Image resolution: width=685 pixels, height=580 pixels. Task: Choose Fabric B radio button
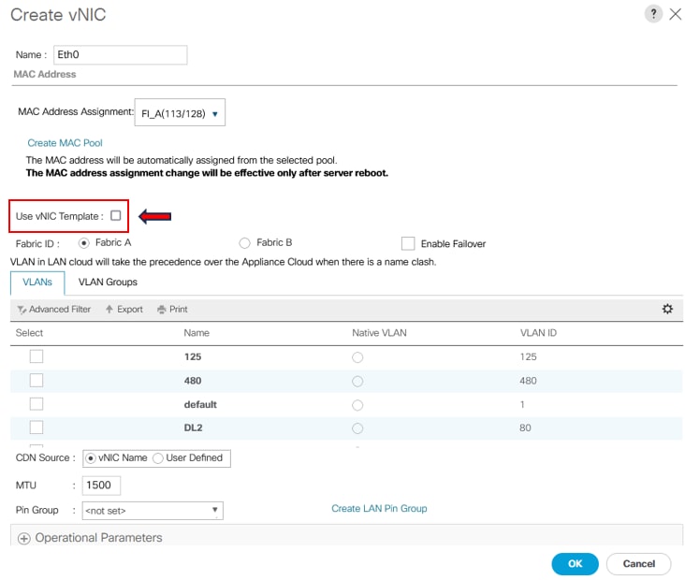coord(244,243)
